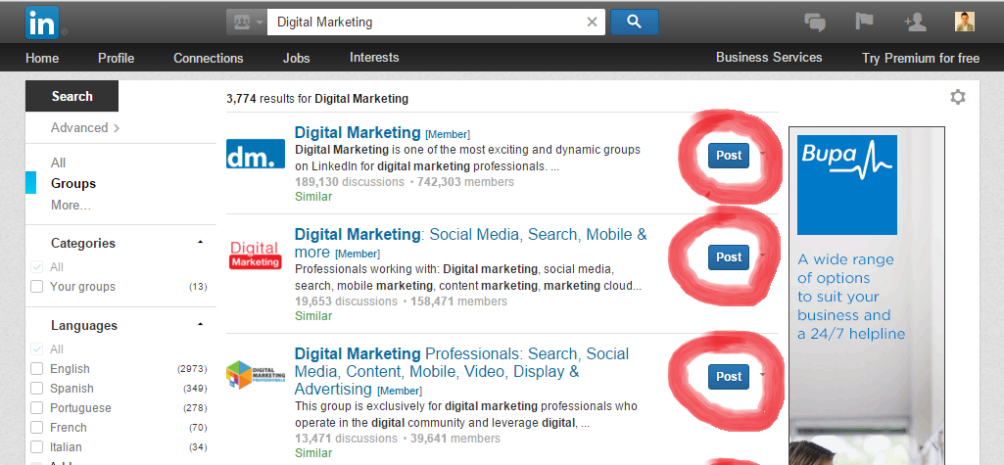Screen dimensions: 1004x465
Task: Click in the Digital Marketing search field
Action: [x=421, y=22]
